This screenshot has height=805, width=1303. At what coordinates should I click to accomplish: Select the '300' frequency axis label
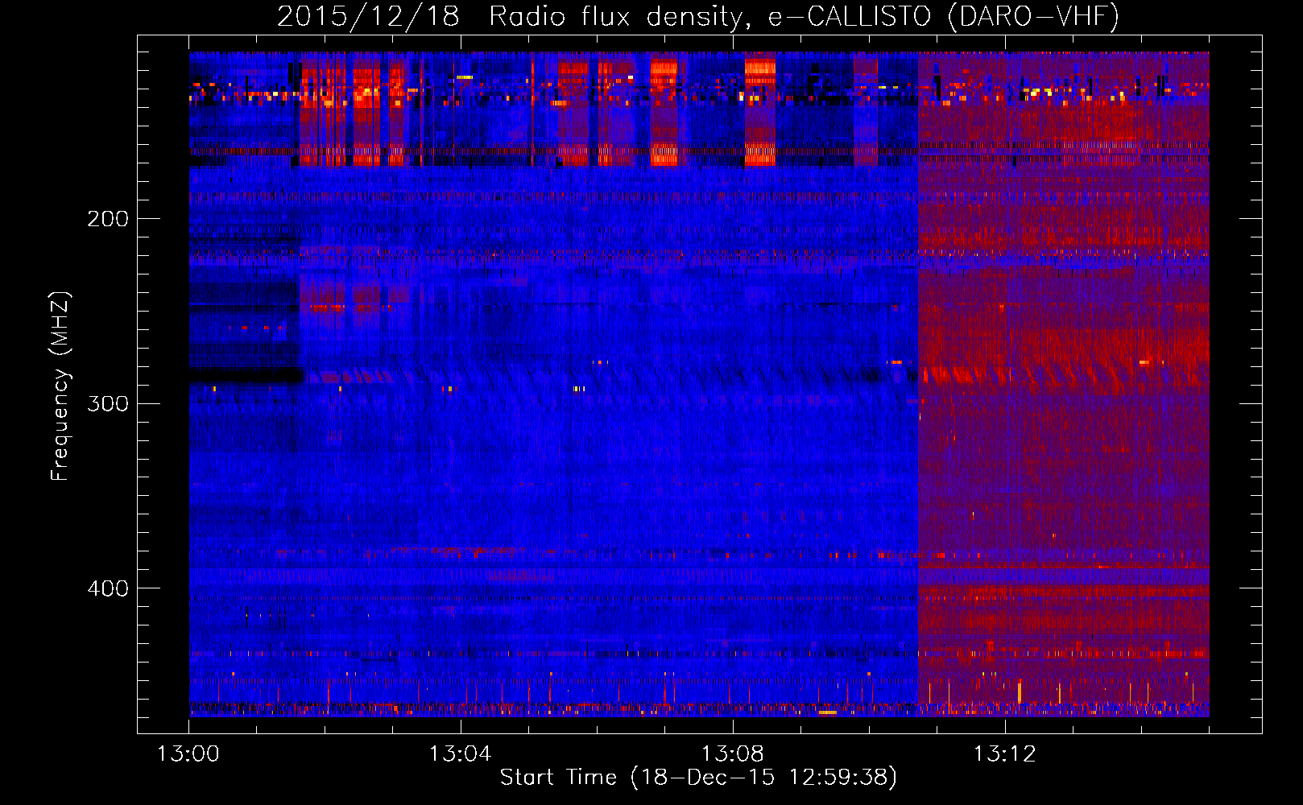tap(107, 403)
